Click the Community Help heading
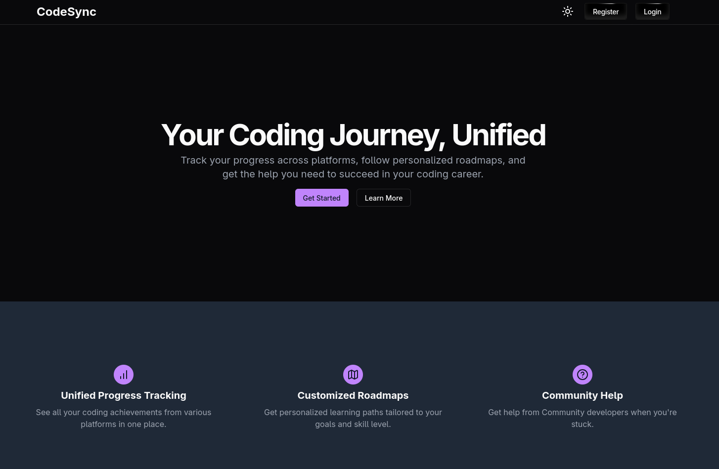Image resolution: width=719 pixels, height=469 pixels. pyautogui.click(x=583, y=395)
